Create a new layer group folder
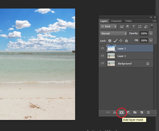This screenshot has width=159, height=131. coord(135,112)
